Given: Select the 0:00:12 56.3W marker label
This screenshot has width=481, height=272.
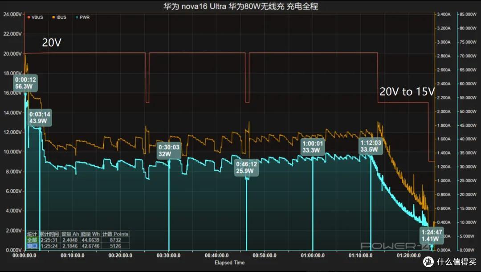Looking at the screenshot, I should coord(26,83).
